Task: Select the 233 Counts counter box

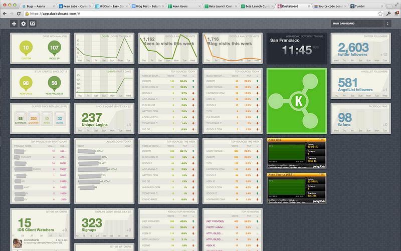Action: pos(34,119)
